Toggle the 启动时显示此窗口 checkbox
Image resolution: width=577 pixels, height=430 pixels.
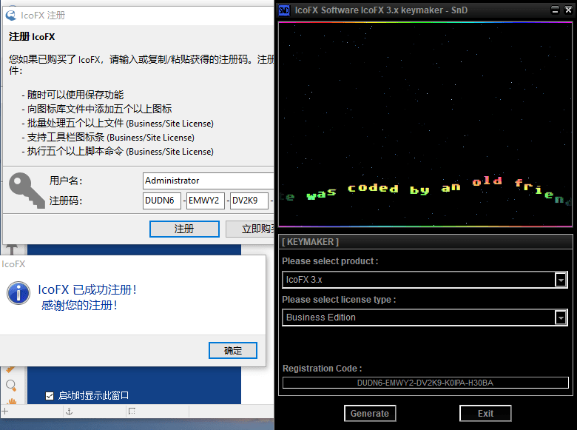pyautogui.click(x=50, y=396)
